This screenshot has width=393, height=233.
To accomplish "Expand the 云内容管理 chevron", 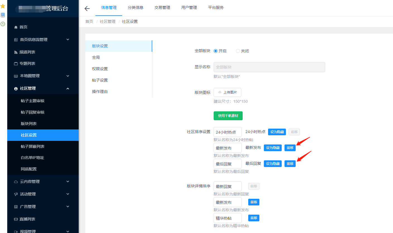I will 68,182.
